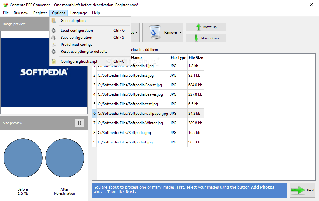Viewport: 319px width, 201px height.
Task: Select Configure ghostscript menu entry
Action: pyautogui.click(x=90, y=61)
